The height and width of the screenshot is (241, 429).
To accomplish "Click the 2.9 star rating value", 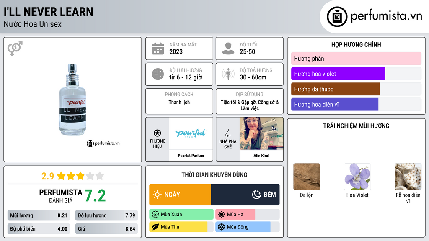I will (x=48, y=176).
